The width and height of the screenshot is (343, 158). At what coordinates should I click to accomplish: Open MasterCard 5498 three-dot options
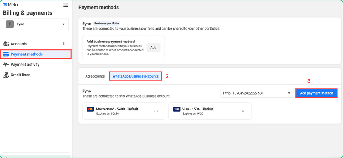pos(156,111)
